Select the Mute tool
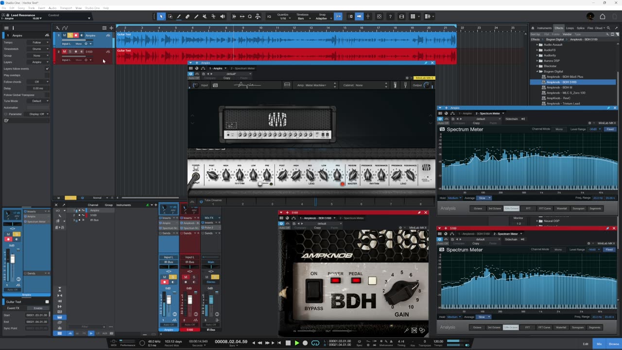Viewport: 622px width, 350px height. (205, 17)
